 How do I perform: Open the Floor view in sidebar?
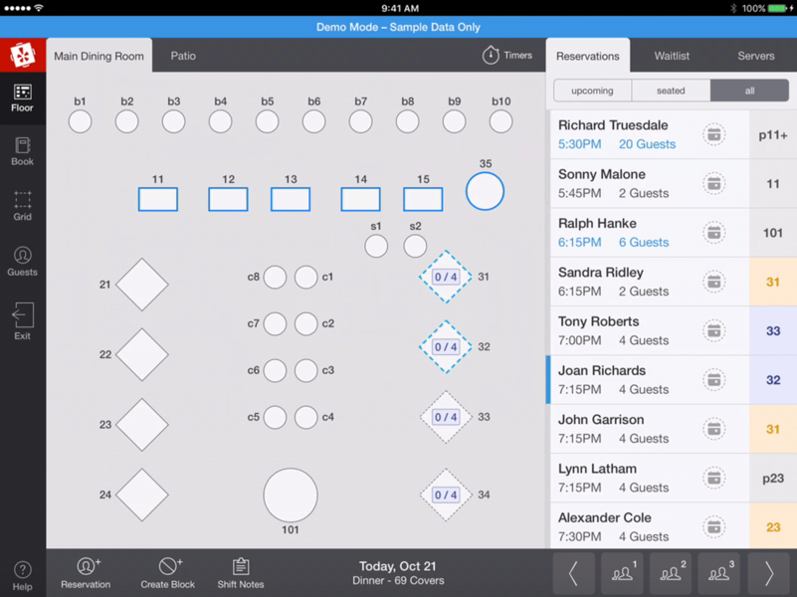[x=22, y=99]
